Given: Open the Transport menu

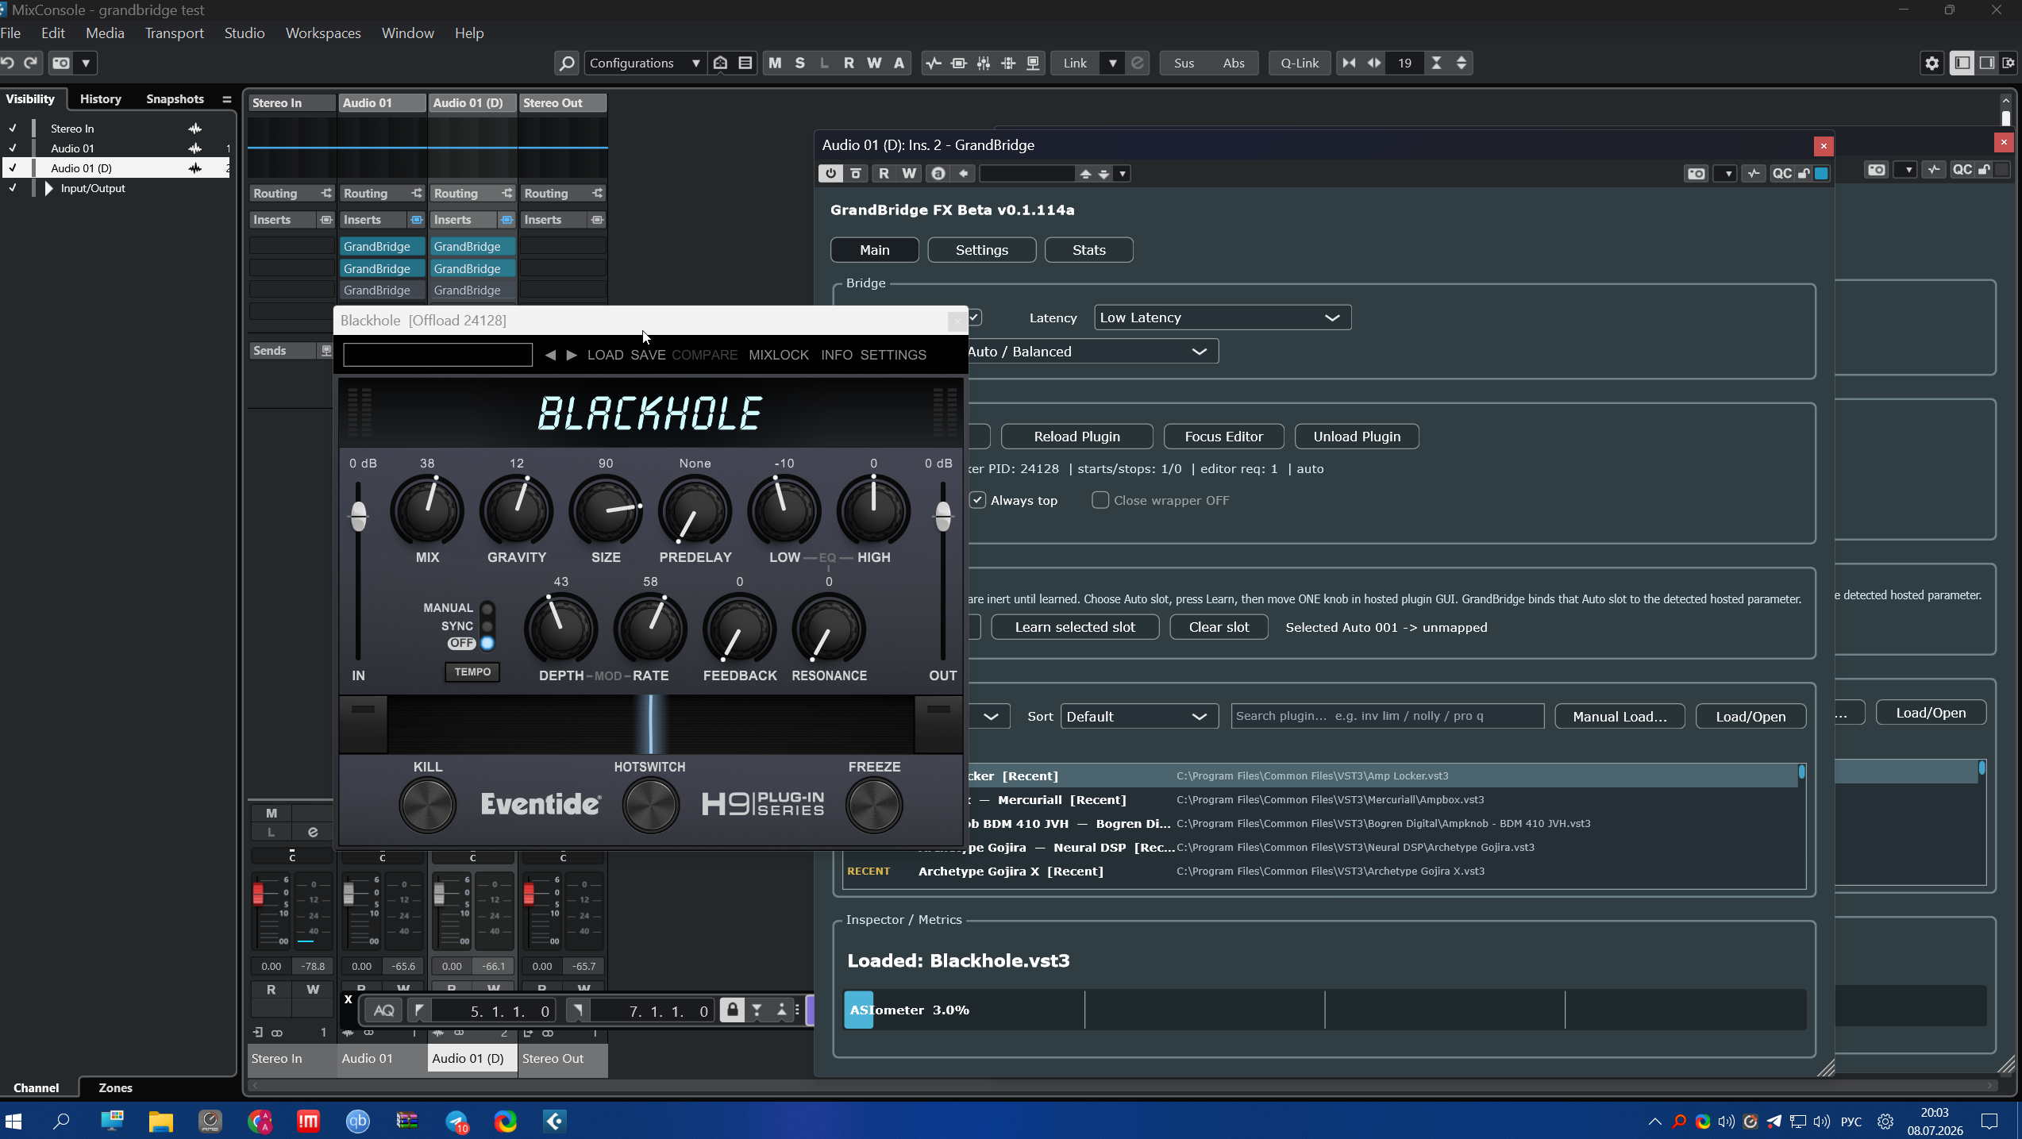Looking at the screenshot, I should [174, 33].
